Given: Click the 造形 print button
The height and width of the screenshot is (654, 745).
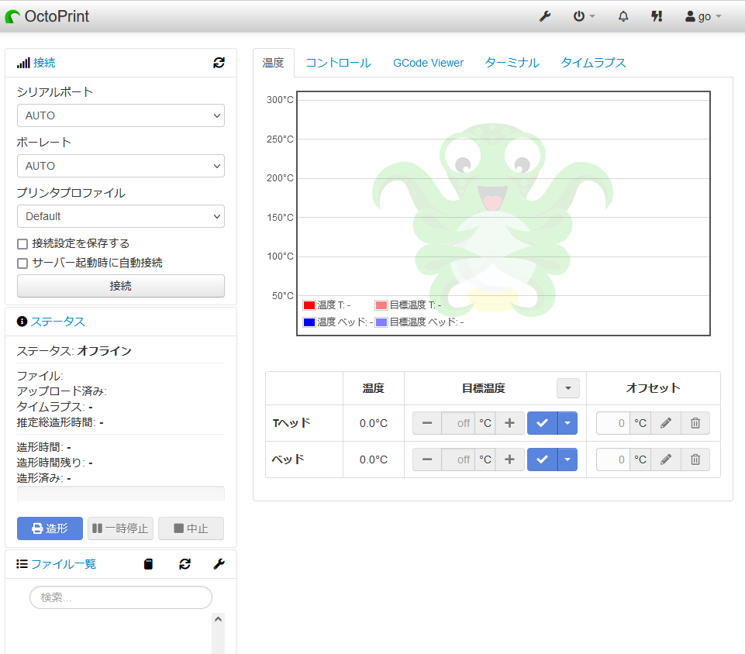Looking at the screenshot, I should [x=50, y=528].
